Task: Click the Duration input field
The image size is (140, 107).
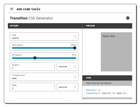Action: (x=32, y=67)
